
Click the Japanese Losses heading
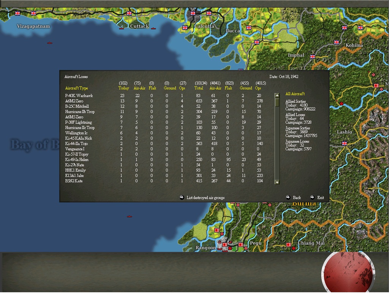point(297,141)
